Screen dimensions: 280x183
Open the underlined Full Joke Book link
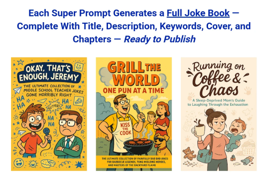198,13
